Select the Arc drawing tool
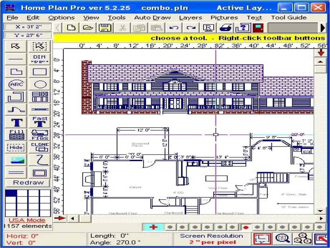The image size is (330, 248). [x=15, y=84]
